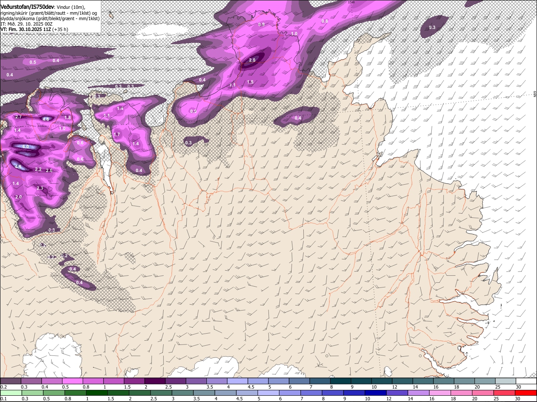537x402 pixels.
Task: Click the 4.6 value label on the map
Action: pos(46,119)
